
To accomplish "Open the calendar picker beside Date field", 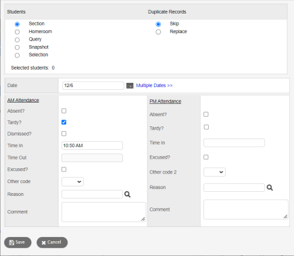I will 130,86.
